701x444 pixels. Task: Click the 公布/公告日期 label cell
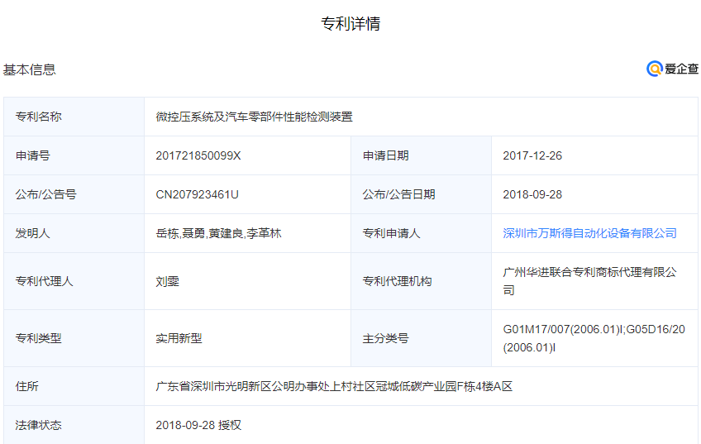(421, 194)
